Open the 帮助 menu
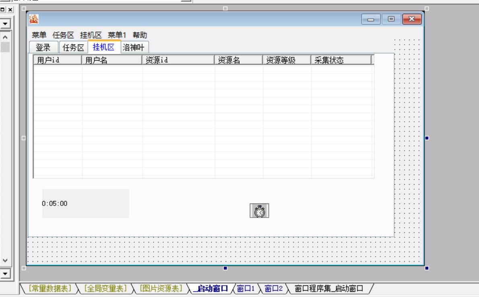The image size is (479, 297). [140, 35]
